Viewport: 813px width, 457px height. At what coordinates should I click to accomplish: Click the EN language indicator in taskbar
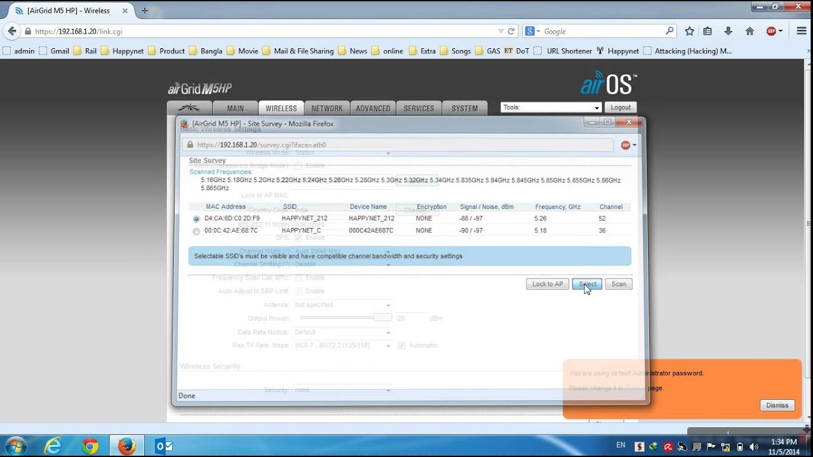click(x=621, y=445)
